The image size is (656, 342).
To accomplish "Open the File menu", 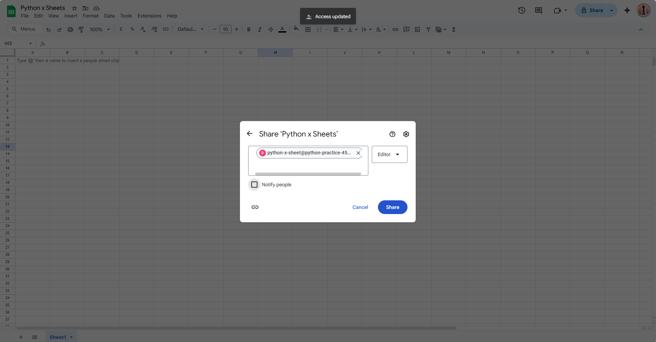I will point(25,16).
